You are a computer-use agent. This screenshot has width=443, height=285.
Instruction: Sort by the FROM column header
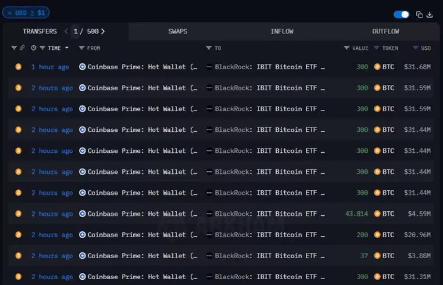93,48
